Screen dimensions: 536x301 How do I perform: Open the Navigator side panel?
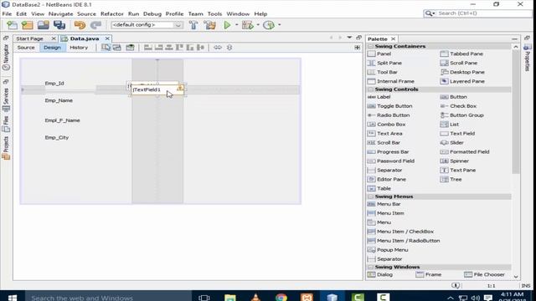coord(6,58)
